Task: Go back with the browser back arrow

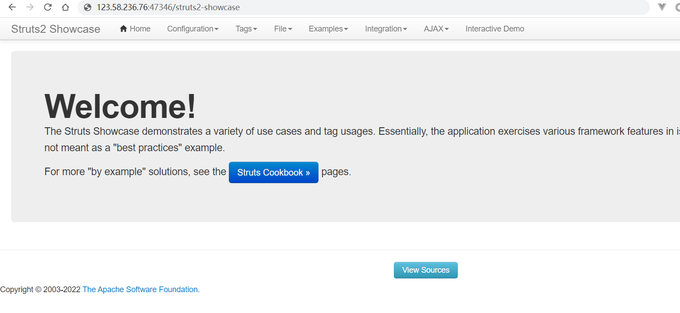Action: 12,7
